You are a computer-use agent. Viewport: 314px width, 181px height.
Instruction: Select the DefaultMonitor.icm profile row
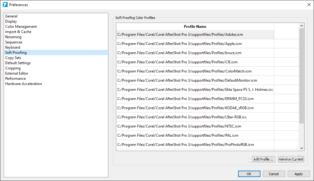click(195, 80)
